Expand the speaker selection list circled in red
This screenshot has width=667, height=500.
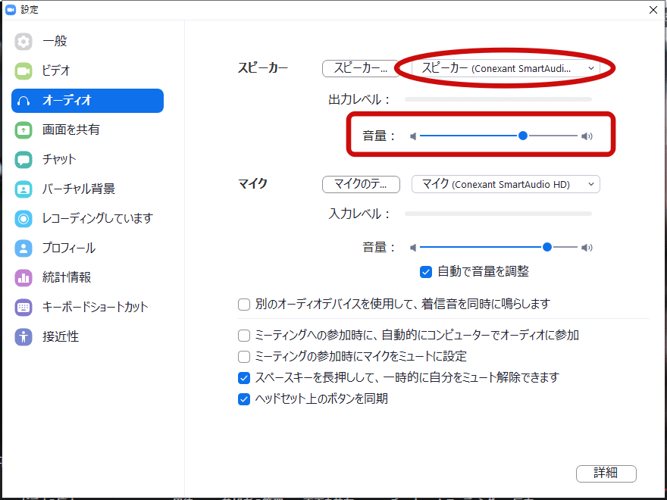coord(506,68)
